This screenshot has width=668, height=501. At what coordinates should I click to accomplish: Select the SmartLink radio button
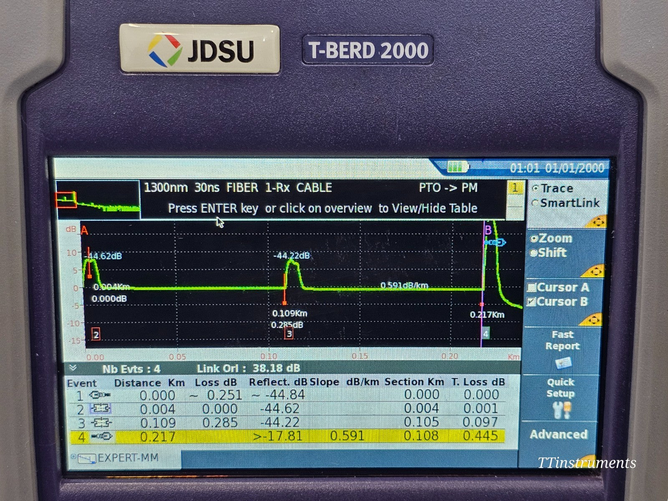pyautogui.click(x=536, y=203)
